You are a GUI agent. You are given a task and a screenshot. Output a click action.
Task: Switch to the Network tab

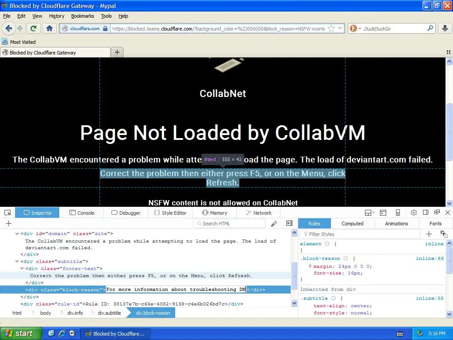pyautogui.click(x=259, y=213)
